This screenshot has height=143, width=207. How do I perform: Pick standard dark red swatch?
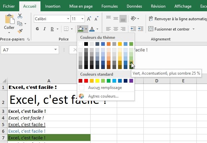click(80, 81)
